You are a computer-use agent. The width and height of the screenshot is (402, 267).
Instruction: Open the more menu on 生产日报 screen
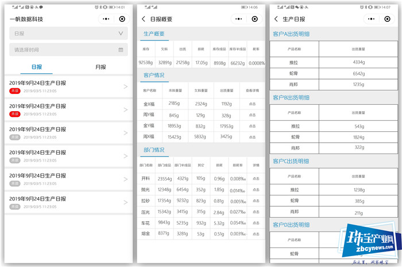[371, 19]
